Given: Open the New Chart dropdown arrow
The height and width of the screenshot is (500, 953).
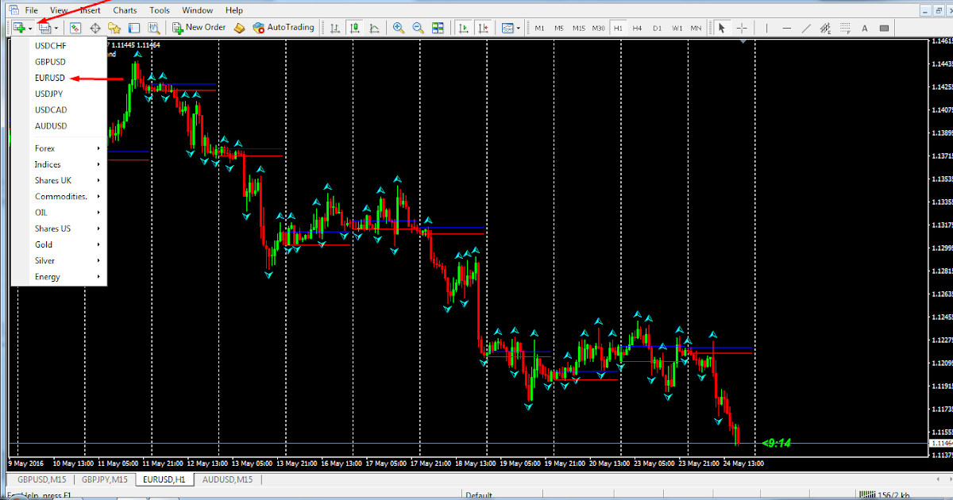Looking at the screenshot, I should [x=29, y=27].
